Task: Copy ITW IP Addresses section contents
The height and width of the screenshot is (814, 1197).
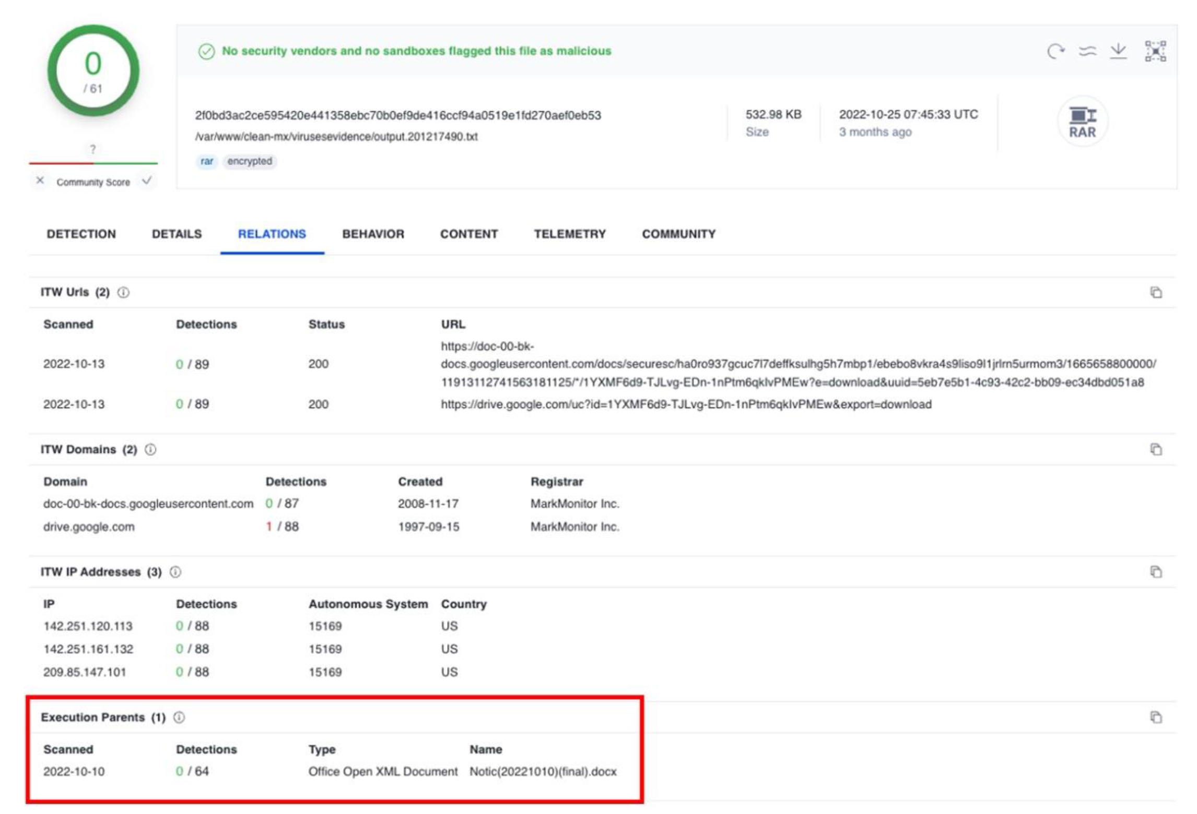Action: tap(1156, 572)
